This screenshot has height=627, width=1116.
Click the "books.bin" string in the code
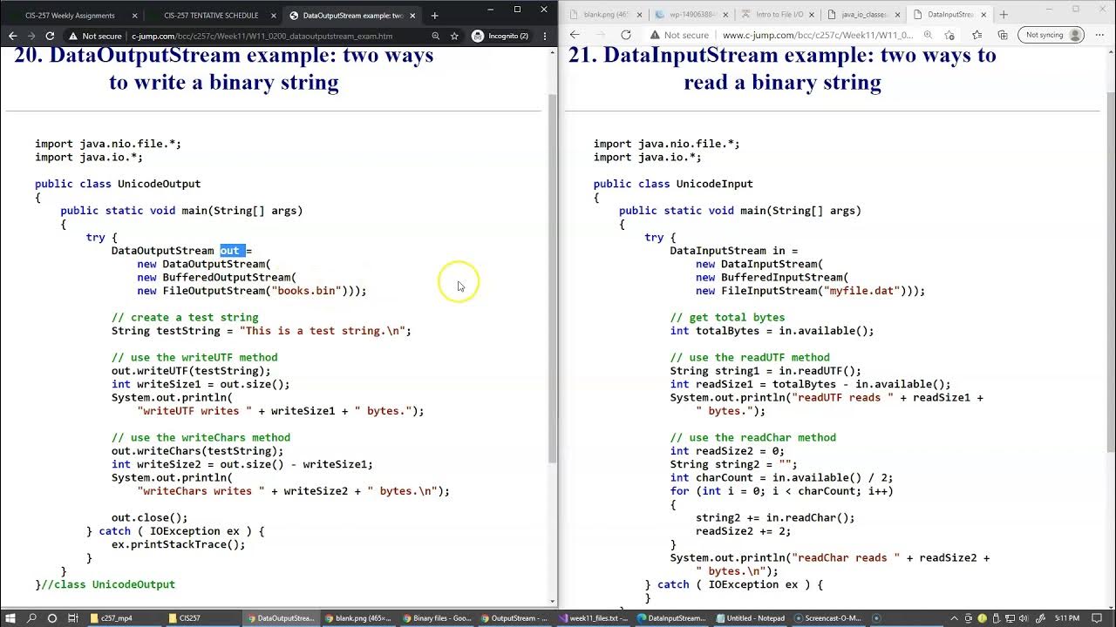(x=306, y=291)
